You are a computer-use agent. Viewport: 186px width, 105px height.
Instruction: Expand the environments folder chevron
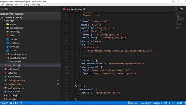click(x=4, y=28)
